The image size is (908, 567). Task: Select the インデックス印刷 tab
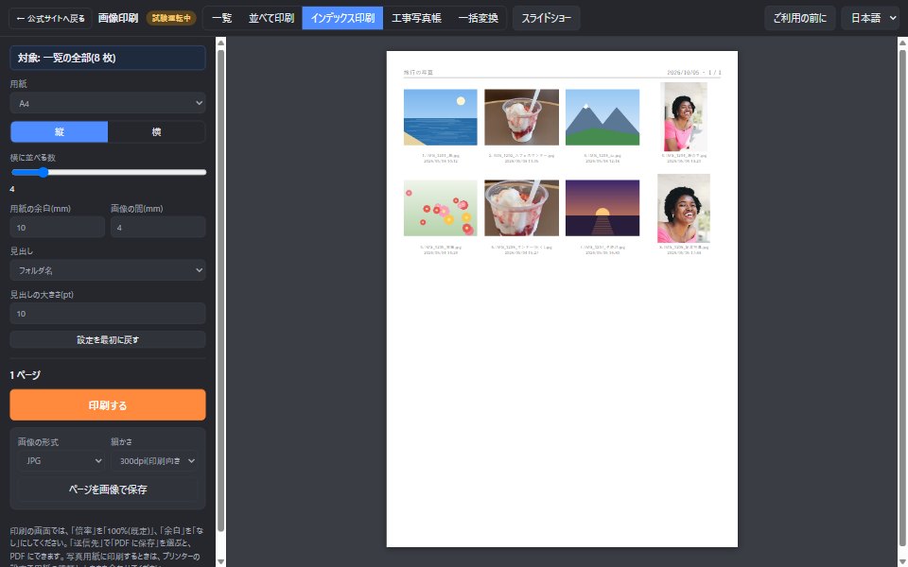[342, 18]
